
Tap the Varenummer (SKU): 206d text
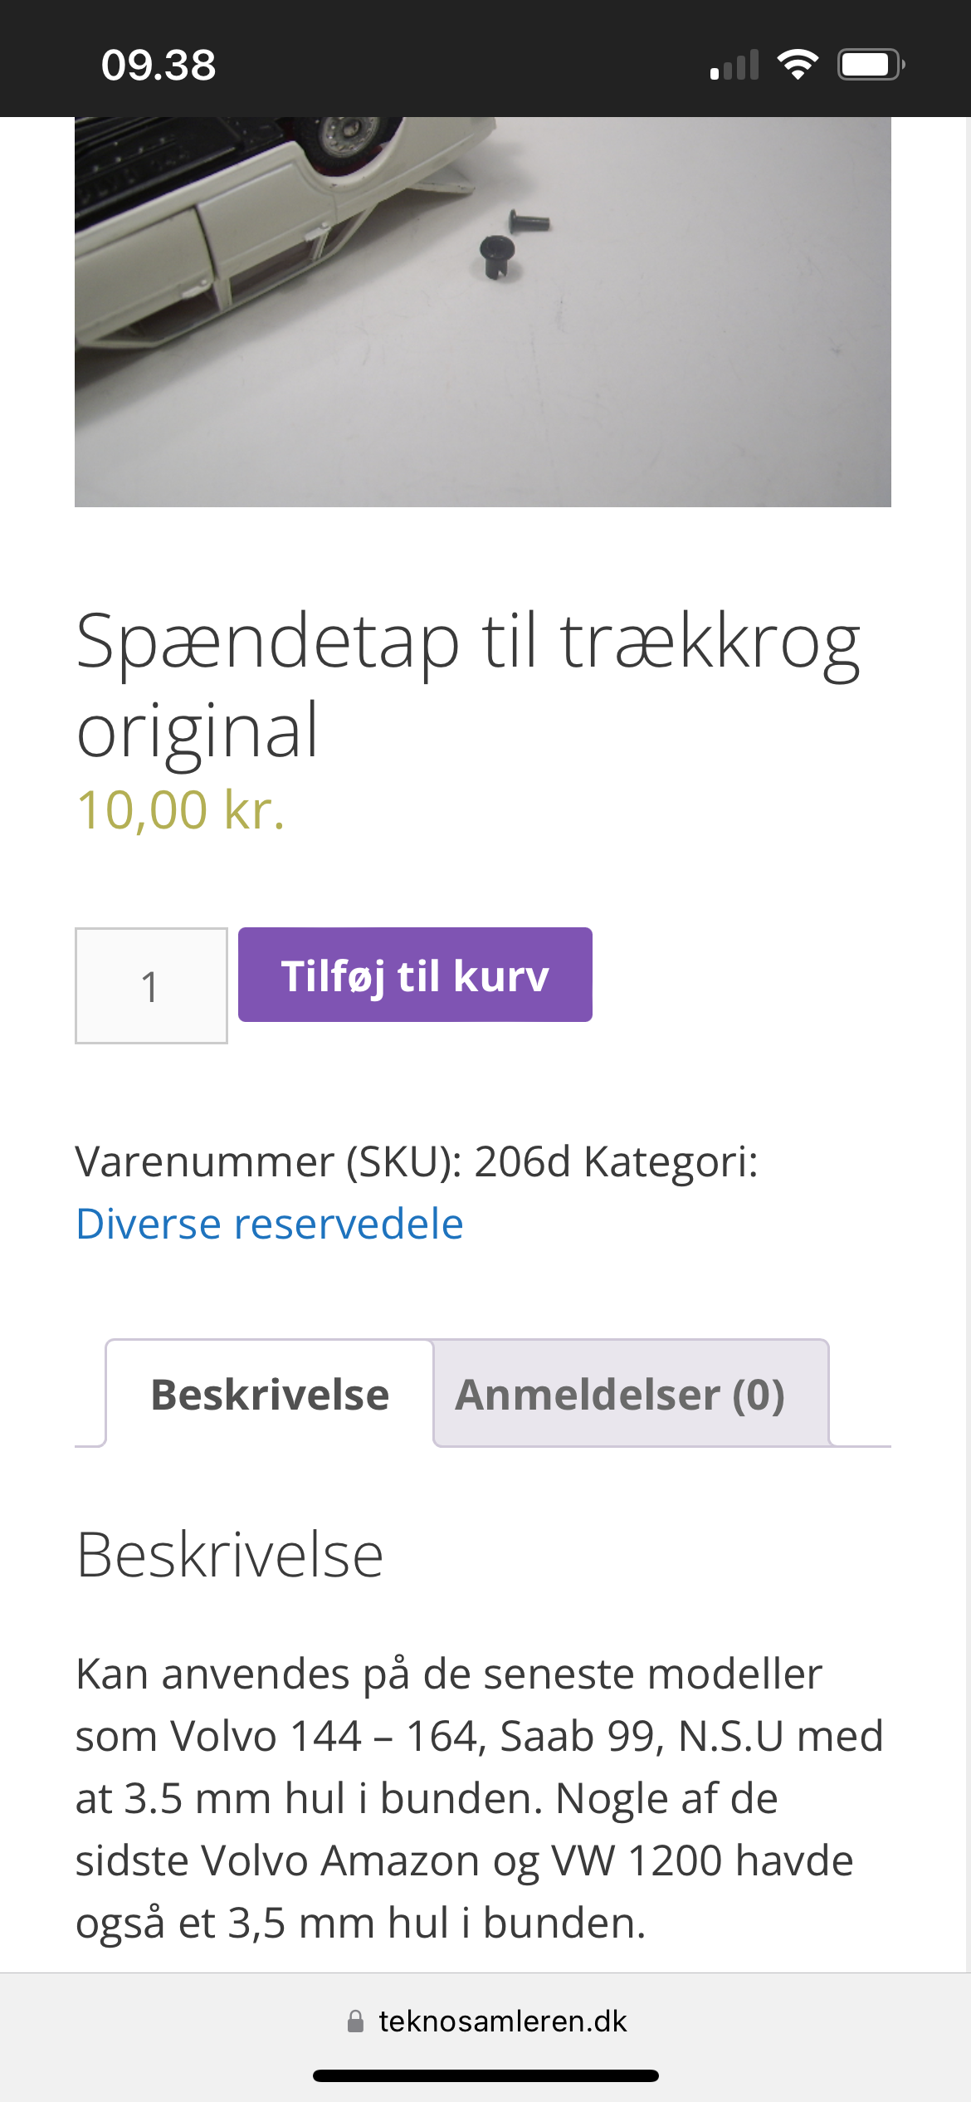tap(324, 1161)
